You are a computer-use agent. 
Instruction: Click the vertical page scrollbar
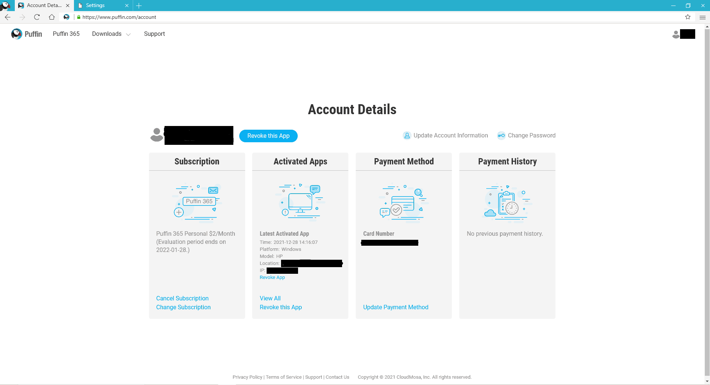(707, 202)
